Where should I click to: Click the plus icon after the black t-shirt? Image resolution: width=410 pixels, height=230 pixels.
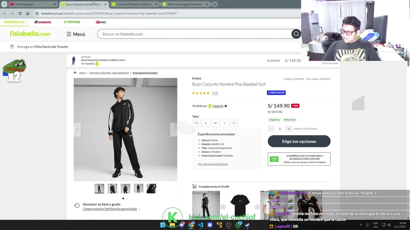[257, 207]
